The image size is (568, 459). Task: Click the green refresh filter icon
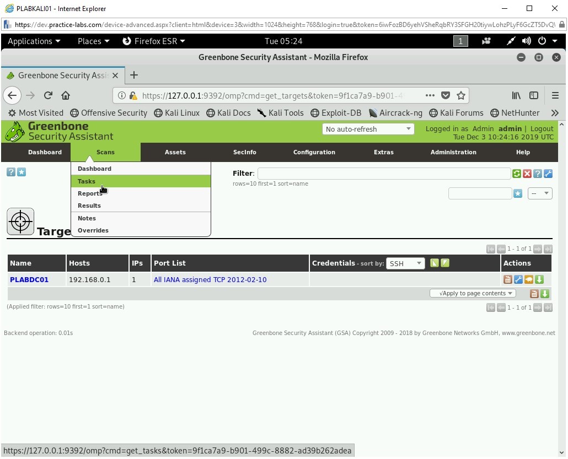point(517,174)
